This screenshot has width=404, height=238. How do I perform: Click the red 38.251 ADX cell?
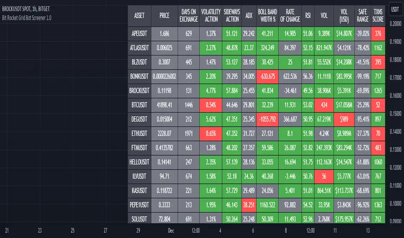(x=249, y=205)
